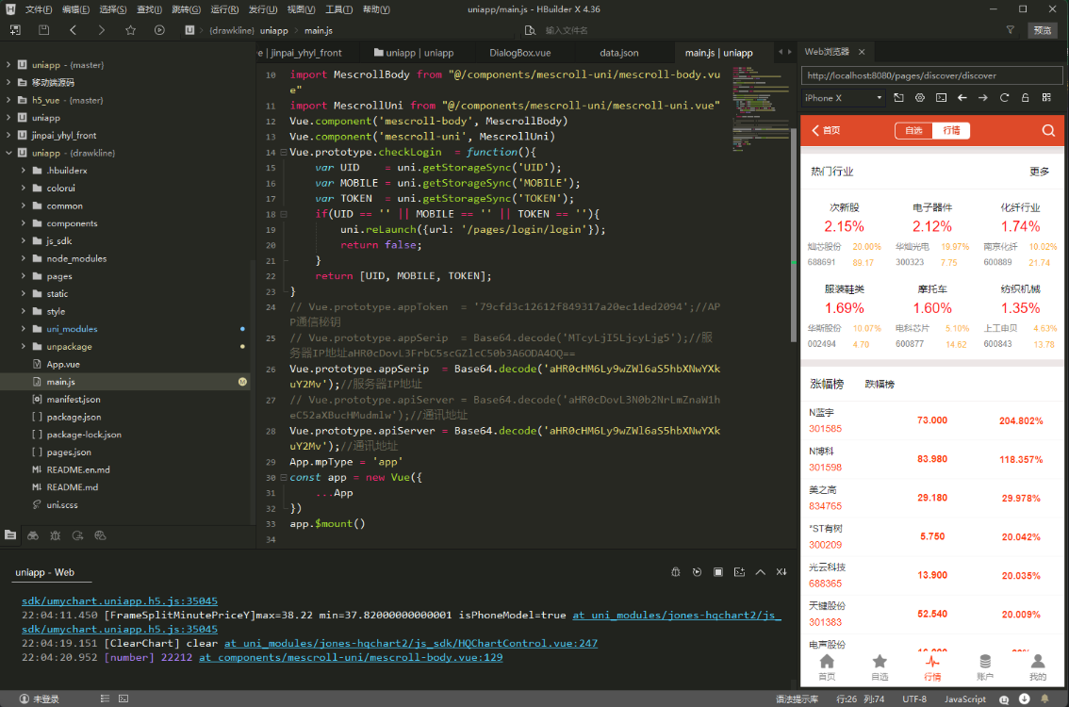Click the notification bell in the status bar
The image size is (1069, 707).
(x=1044, y=699)
